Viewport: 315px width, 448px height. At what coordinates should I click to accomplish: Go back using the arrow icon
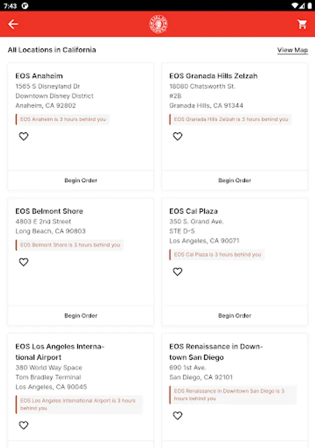coord(13,24)
